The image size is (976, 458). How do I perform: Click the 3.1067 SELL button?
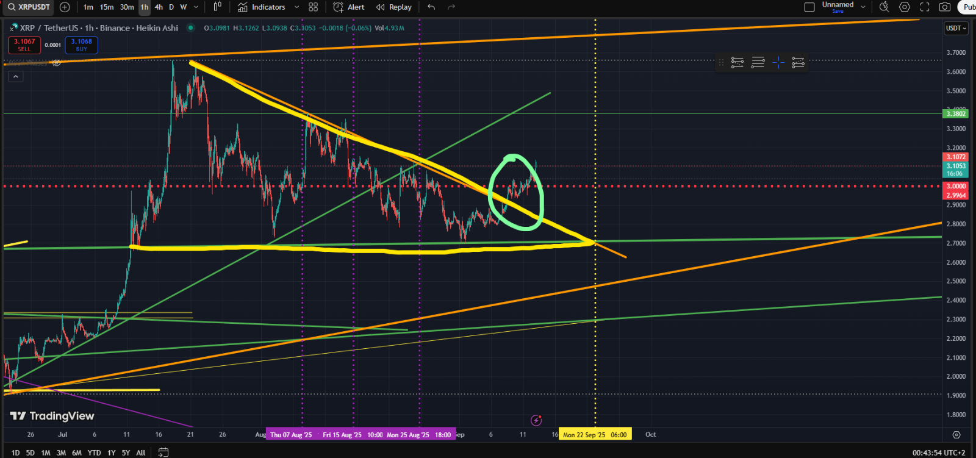[24, 45]
